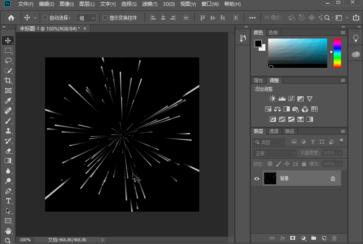Hide the 背景 layer with eye icon
363x244 pixels.
tap(257, 178)
